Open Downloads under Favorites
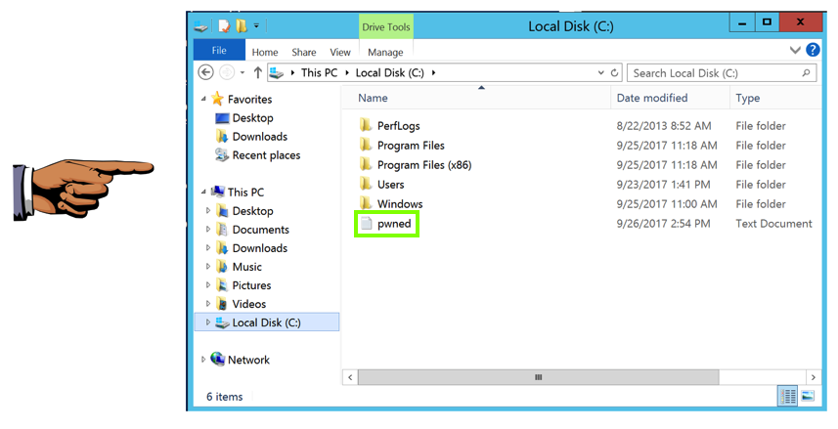The height and width of the screenshot is (429, 838). point(260,137)
